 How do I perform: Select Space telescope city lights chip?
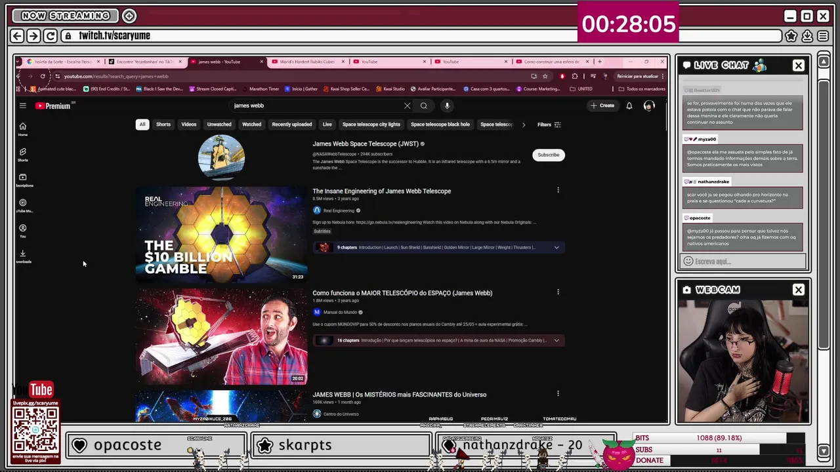(371, 125)
